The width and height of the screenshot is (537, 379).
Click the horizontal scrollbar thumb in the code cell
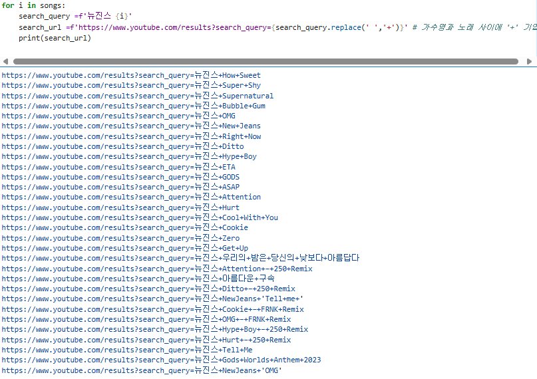pyautogui.click(x=266, y=62)
